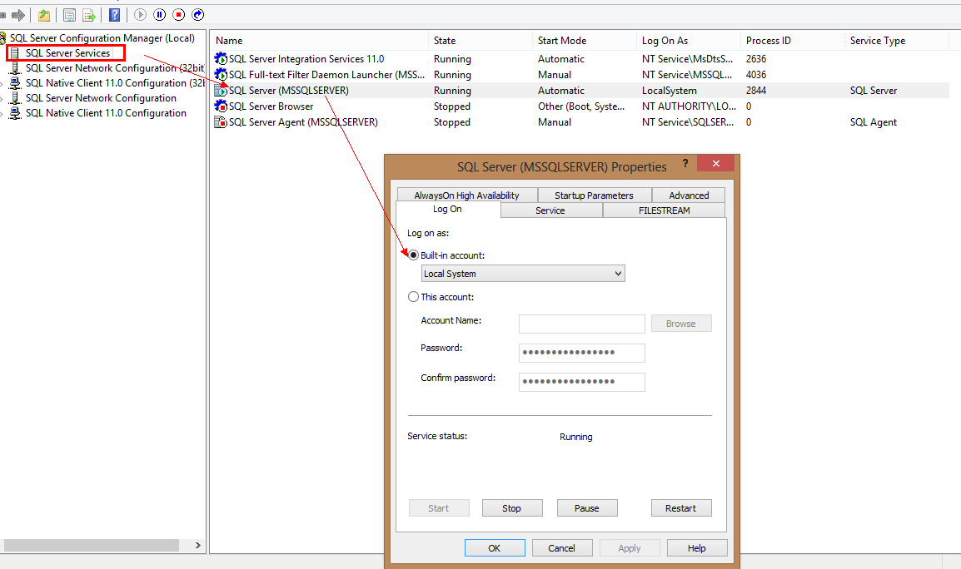Viewport: 961px width, 569px height.
Task: Confirm with the OK button
Action: coord(495,548)
